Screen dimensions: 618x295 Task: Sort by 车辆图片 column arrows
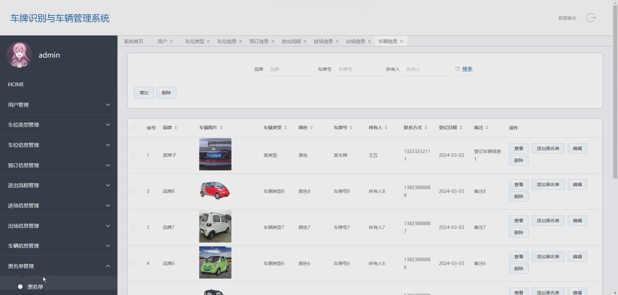tap(221, 128)
